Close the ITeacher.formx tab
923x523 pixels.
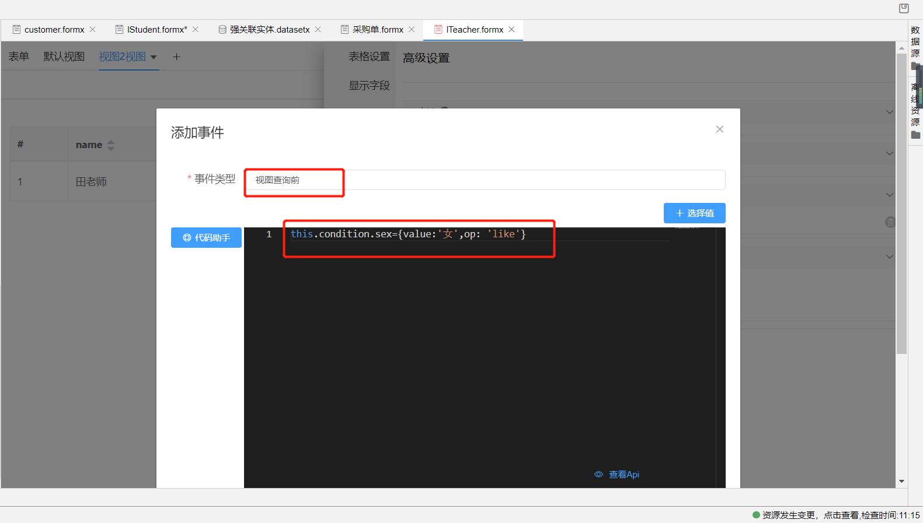pyautogui.click(x=511, y=29)
